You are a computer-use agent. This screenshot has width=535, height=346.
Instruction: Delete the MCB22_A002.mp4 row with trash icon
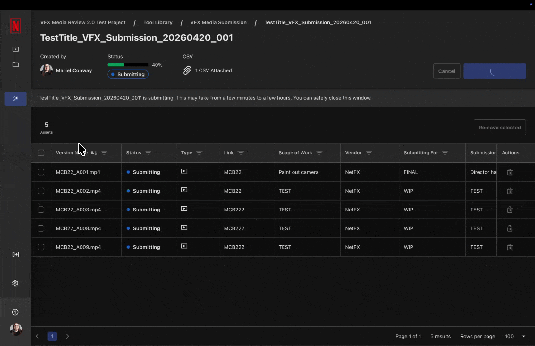(x=510, y=191)
